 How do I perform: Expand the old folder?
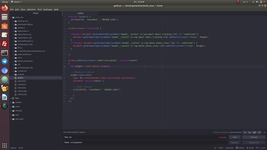point(13,65)
